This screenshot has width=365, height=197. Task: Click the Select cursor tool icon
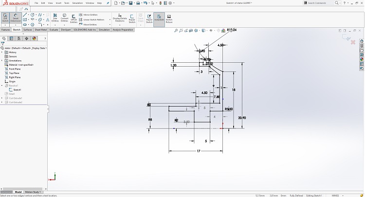tap(153, 3)
